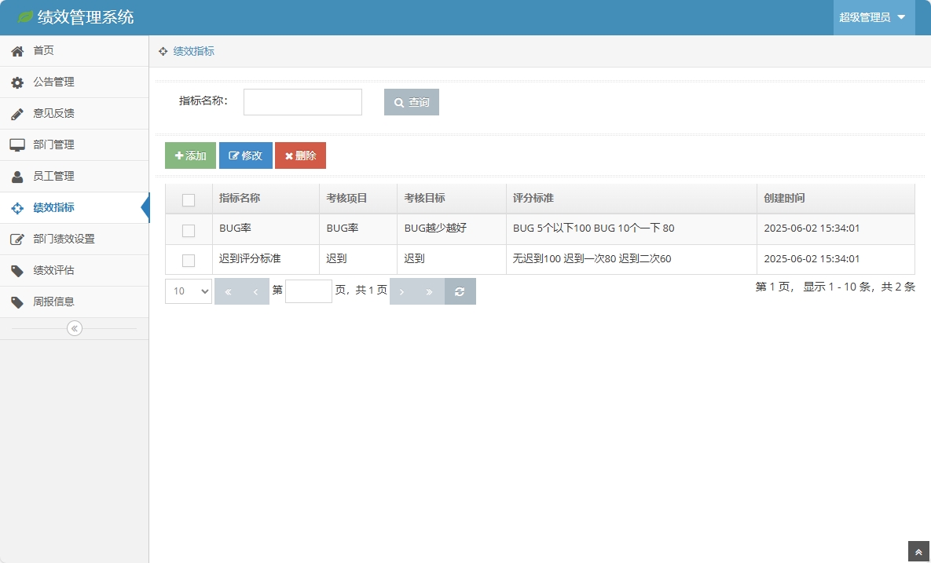
Task: Click the monitor icon for 部门管理
Action: pyautogui.click(x=17, y=145)
